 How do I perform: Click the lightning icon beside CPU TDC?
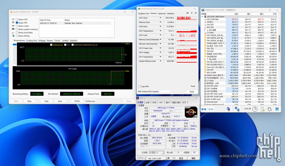click(205, 48)
